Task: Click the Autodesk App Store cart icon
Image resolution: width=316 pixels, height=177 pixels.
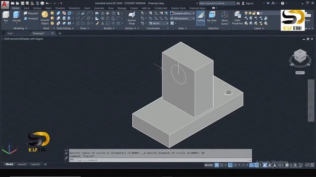Action: pyautogui.click(x=268, y=3)
